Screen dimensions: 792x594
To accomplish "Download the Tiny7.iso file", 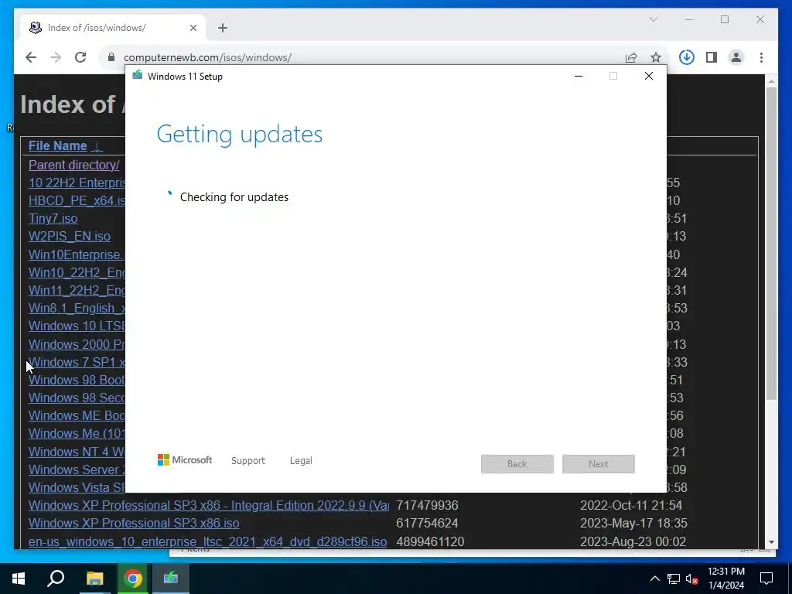I will pyautogui.click(x=53, y=219).
